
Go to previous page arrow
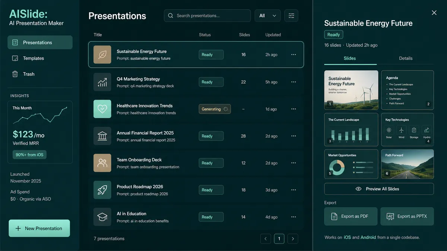[x=266, y=239]
